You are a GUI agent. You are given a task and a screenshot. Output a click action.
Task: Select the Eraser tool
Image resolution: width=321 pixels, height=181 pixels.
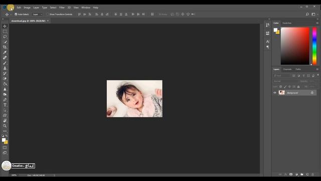click(x=5, y=78)
